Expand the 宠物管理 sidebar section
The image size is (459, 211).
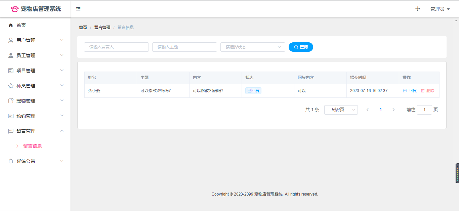pos(35,101)
